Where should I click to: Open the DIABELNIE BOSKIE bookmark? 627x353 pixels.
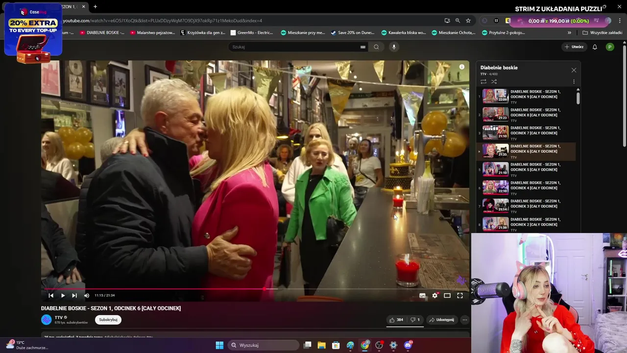[x=102, y=33]
